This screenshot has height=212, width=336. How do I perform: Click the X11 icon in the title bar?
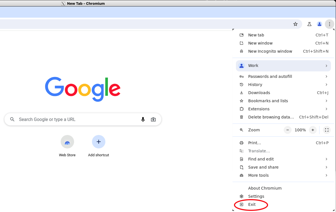pos(63,4)
